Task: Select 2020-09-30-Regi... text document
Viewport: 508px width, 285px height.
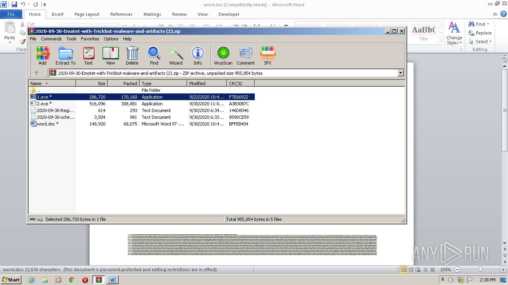Action: coord(142,110)
